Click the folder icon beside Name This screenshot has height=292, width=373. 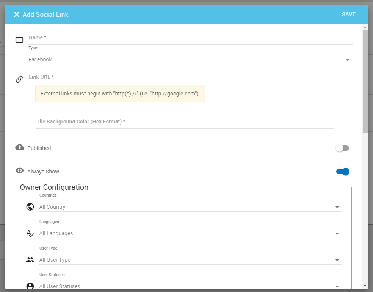click(x=19, y=40)
